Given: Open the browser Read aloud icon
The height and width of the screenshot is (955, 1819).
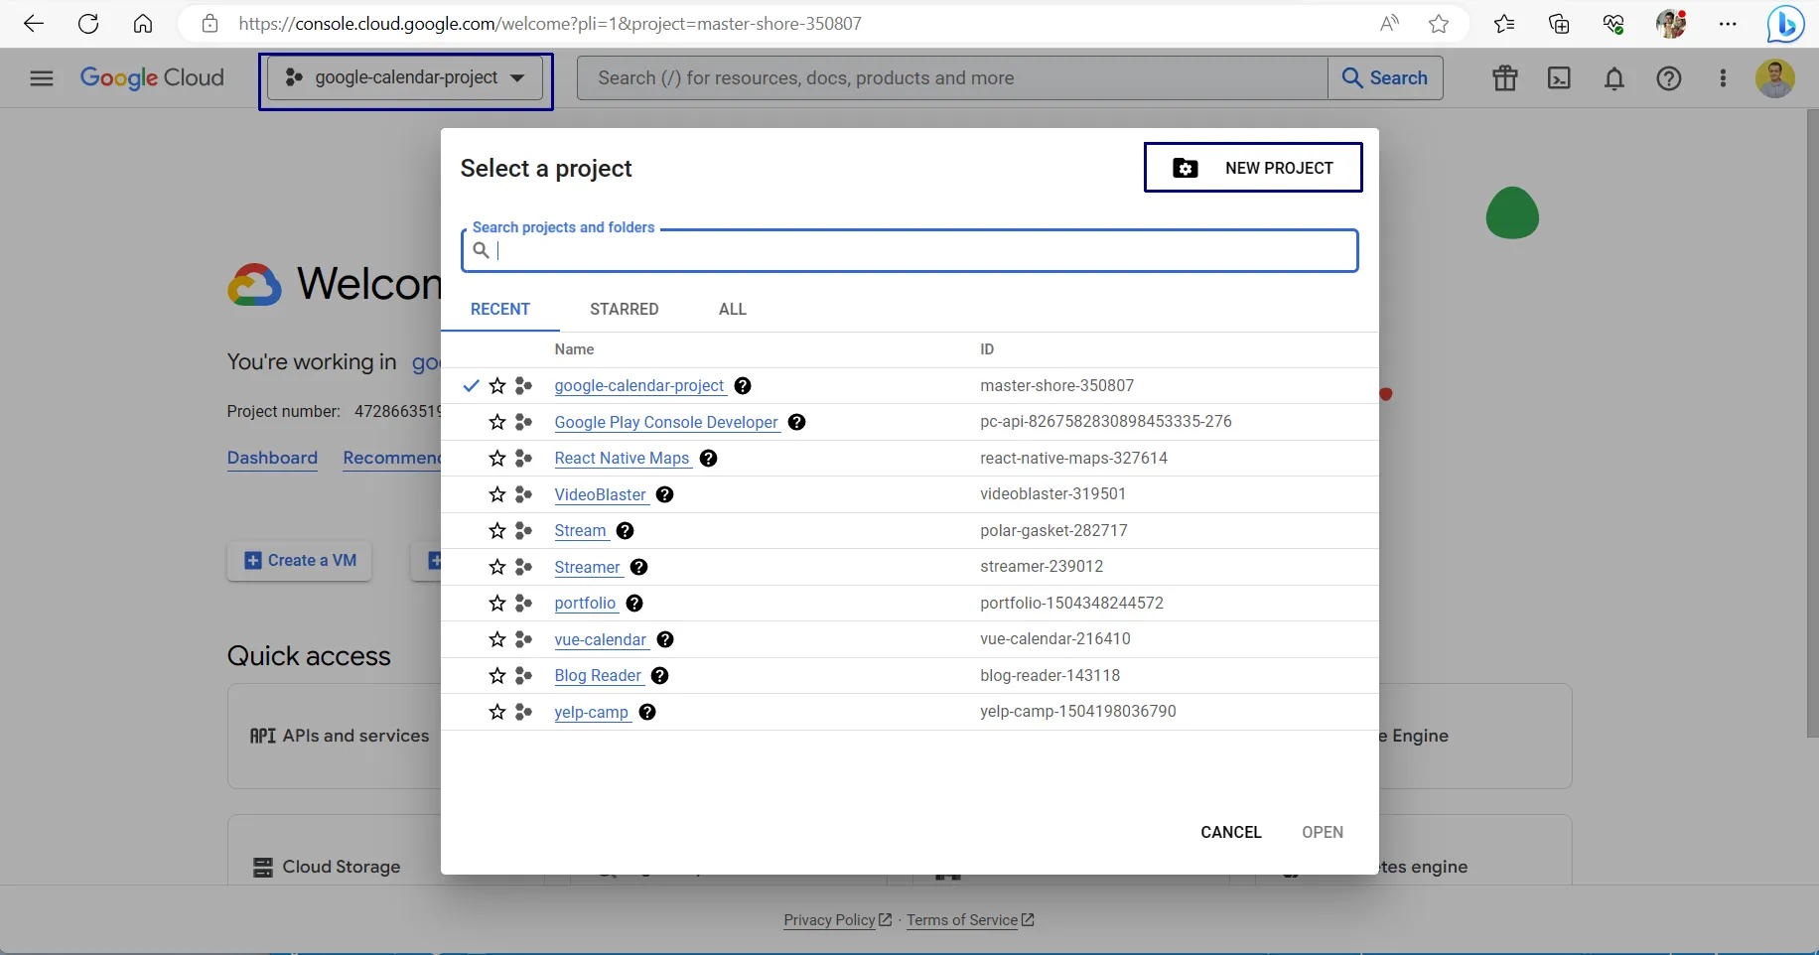Looking at the screenshot, I should point(1389,24).
